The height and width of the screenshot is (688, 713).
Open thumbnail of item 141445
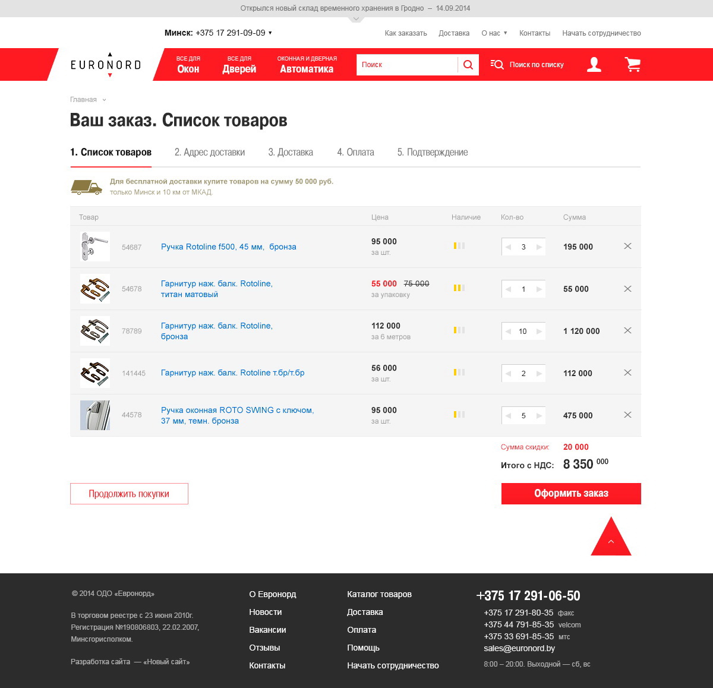(x=95, y=373)
